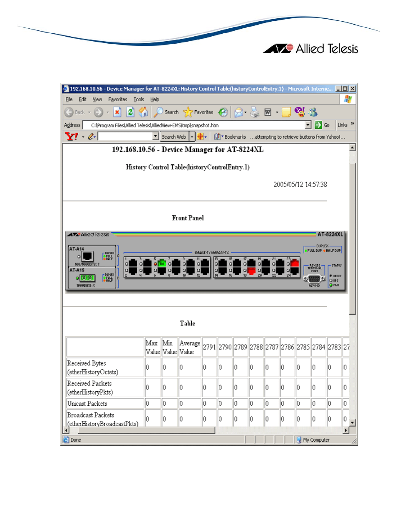Open the Back button history dropdown arrow
Viewport: 397px width, 514px height.
pyautogui.click(x=89, y=112)
